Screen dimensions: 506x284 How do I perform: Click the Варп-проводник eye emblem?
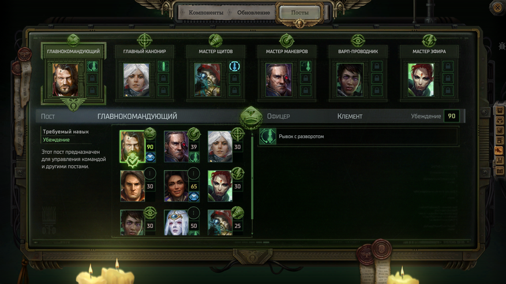tap(358, 41)
